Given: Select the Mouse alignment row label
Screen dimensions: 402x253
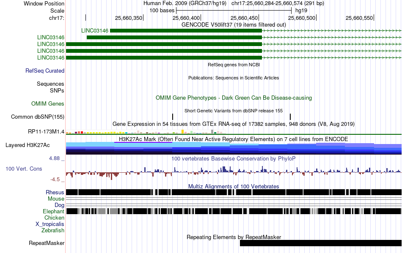Looking at the screenshot, I should click(56, 199).
